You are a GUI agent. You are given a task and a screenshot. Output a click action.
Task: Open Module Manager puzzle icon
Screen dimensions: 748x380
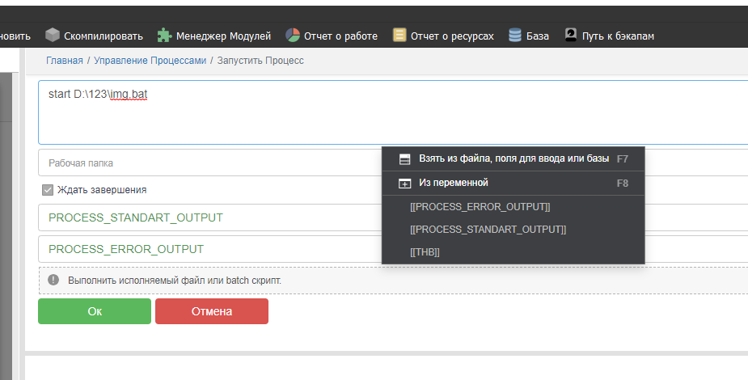point(164,36)
